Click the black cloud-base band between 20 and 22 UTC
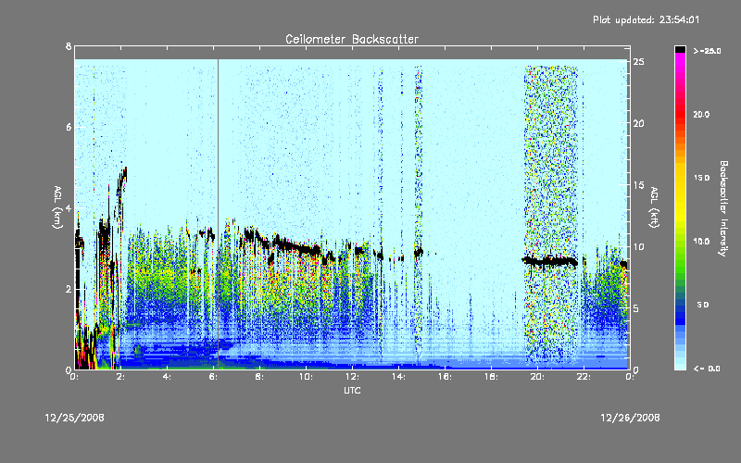 pos(549,261)
